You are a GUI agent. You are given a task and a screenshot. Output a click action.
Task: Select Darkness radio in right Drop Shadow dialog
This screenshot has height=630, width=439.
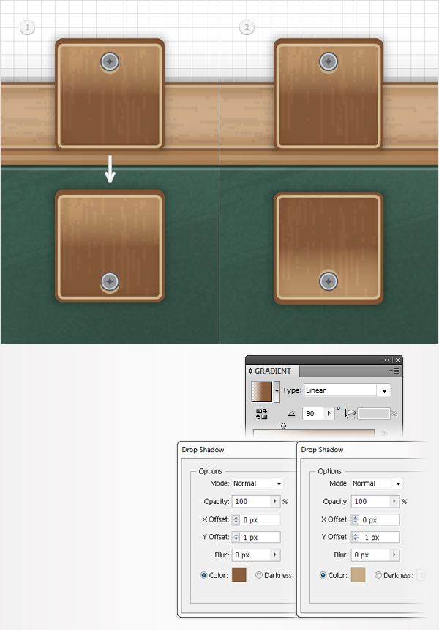pos(378,575)
